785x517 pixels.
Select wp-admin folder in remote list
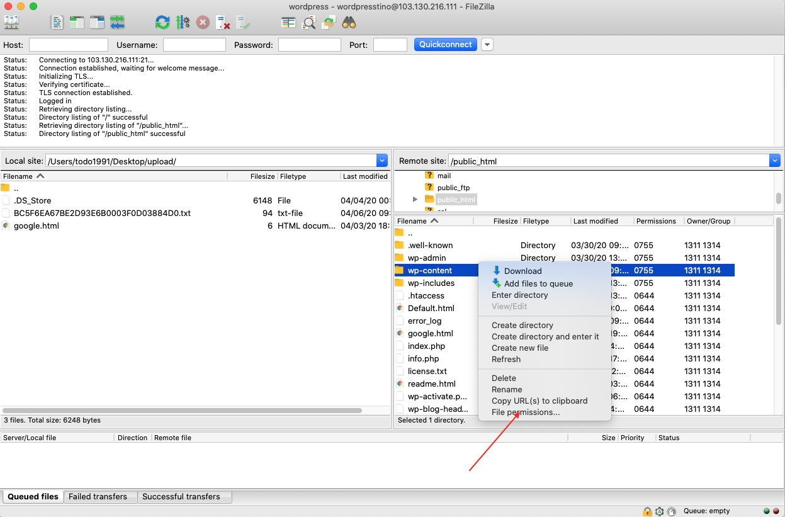pyautogui.click(x=427, y=258)
